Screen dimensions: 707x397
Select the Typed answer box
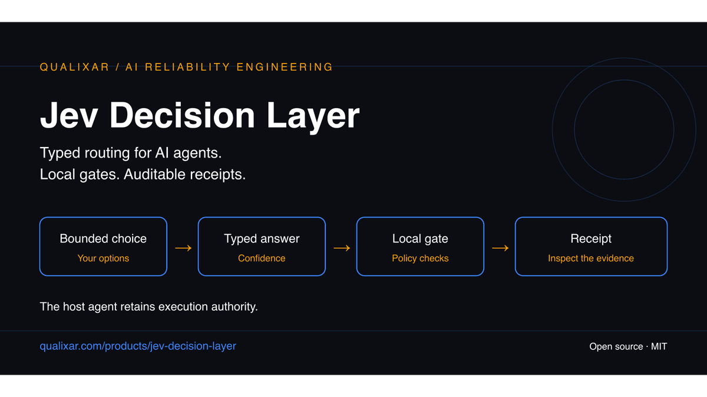pyautogui.click(x=262, y=246)
